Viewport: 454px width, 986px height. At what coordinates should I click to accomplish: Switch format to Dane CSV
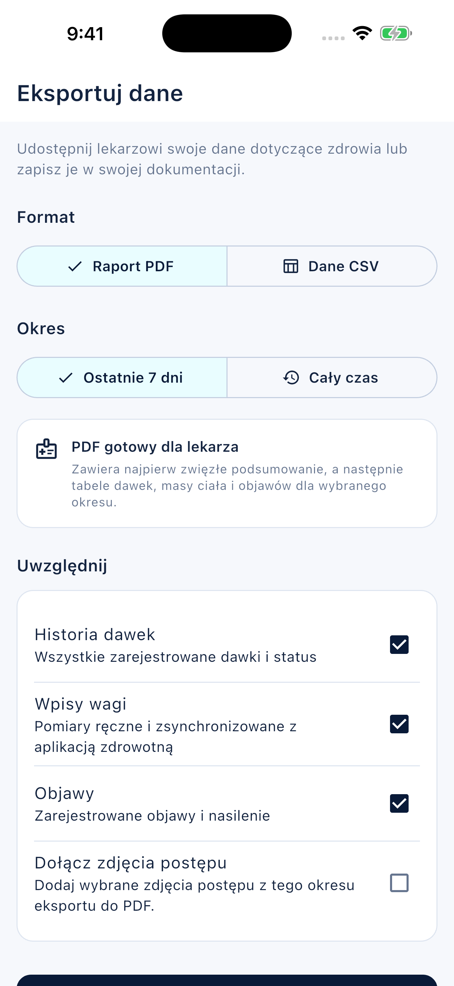point(332,266)
